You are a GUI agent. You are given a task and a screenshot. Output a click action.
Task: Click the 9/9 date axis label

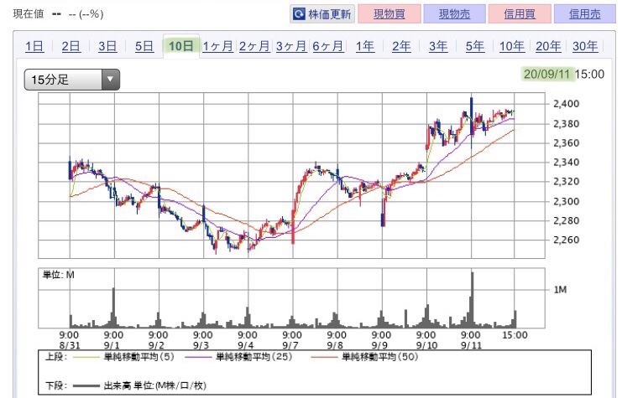click(x=379, y=345)
